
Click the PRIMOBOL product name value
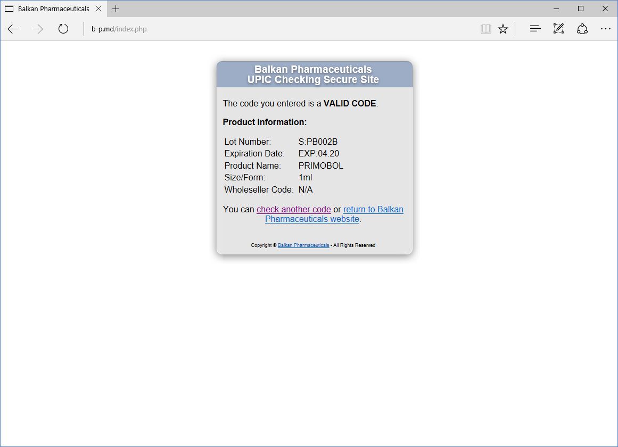coord(321,165)
